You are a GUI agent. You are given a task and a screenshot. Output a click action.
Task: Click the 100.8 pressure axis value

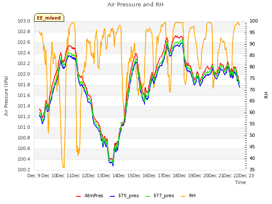(24, 138)
